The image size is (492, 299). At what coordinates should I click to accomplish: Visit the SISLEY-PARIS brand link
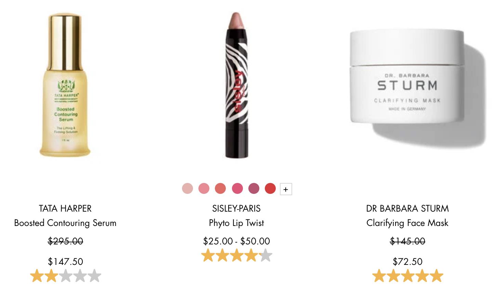click(x=236, y=209)
